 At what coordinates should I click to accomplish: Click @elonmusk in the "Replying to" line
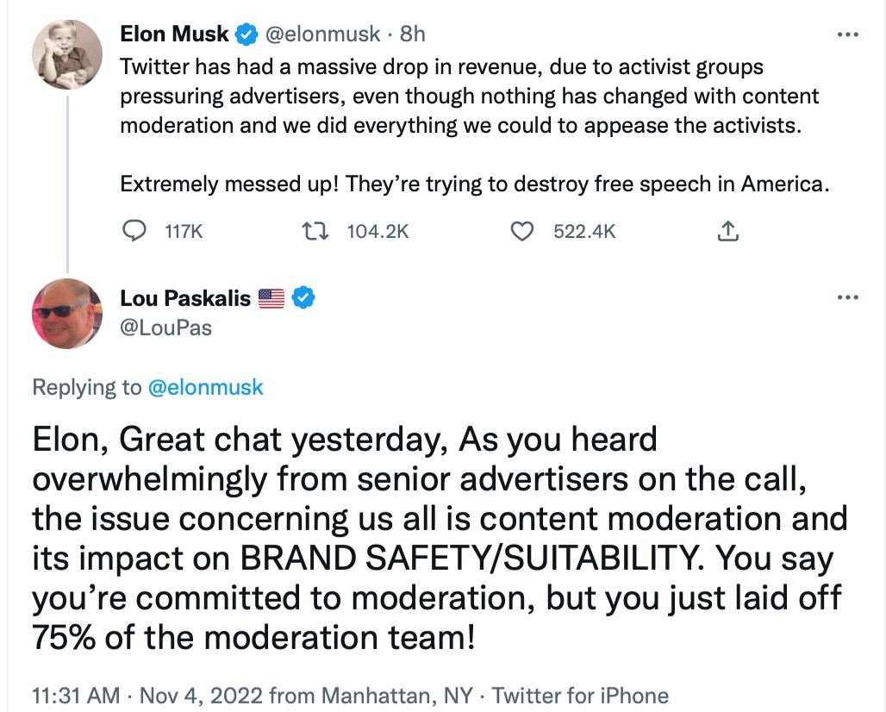206,388
